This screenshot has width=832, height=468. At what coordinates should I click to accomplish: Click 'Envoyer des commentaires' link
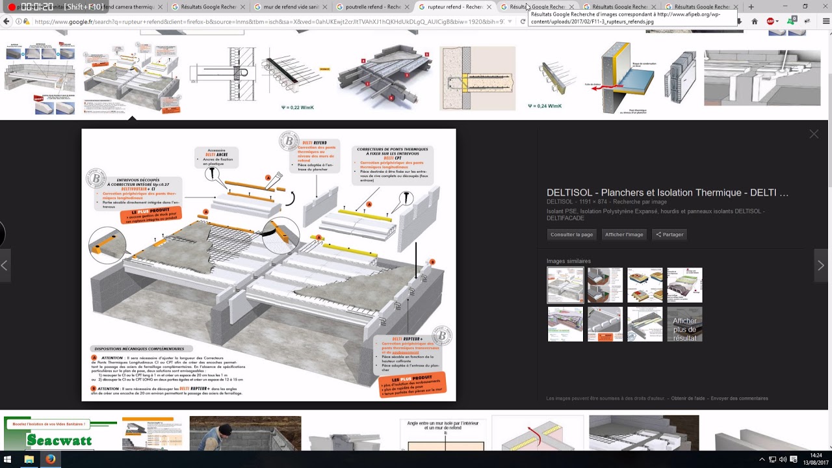coord(739,398)
